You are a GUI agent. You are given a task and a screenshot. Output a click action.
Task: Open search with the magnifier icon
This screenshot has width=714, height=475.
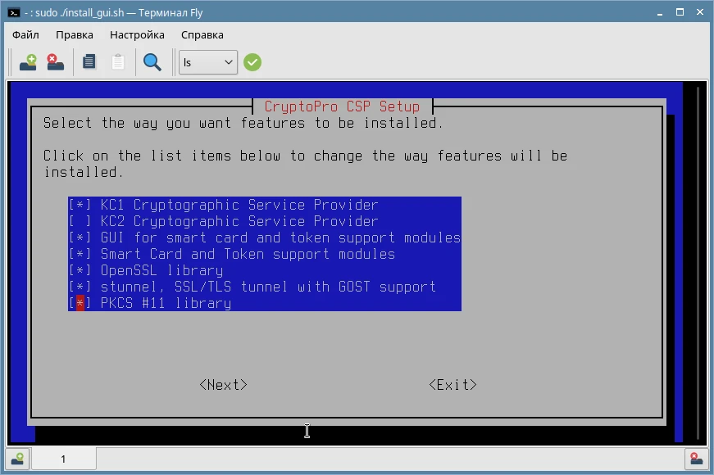pyautogui.click(x=152, y=62)
